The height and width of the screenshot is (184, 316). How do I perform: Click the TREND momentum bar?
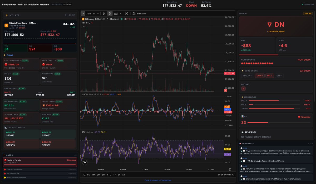pyautogui.click(x=274, y=108)
